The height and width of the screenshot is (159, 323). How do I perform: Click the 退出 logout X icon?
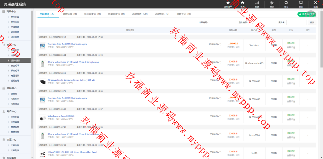(x=315, y=3)
